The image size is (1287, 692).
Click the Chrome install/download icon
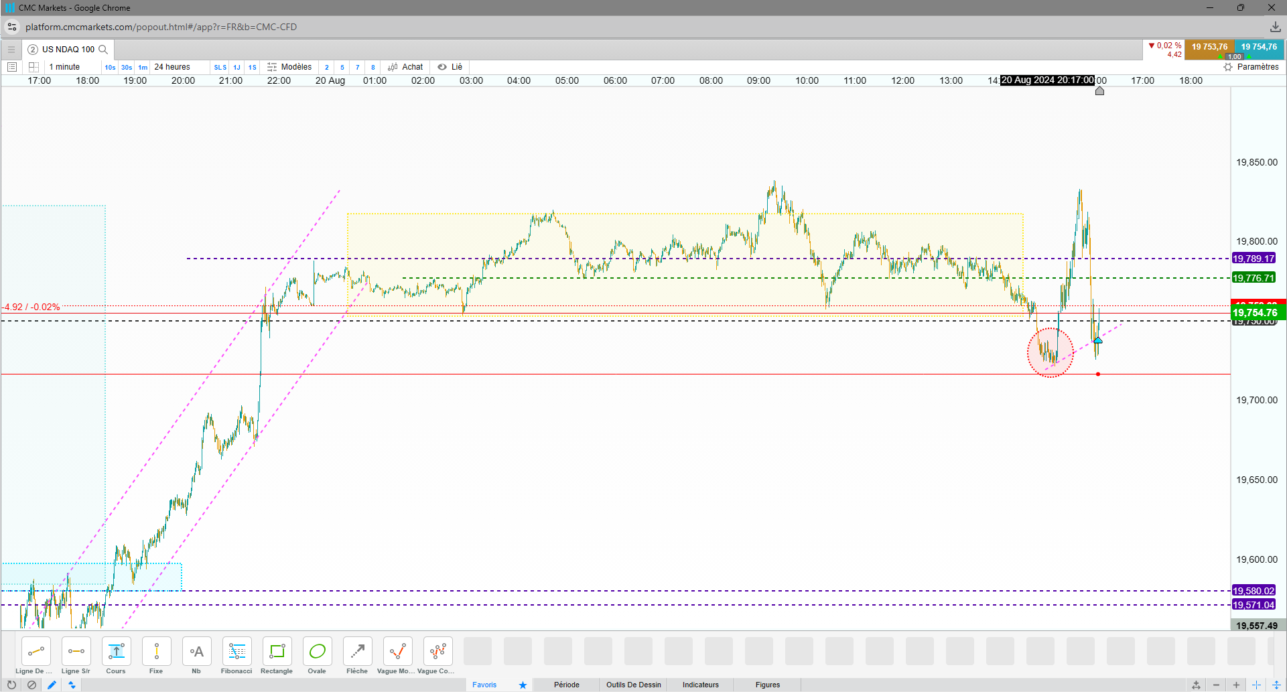(1275, 27)
